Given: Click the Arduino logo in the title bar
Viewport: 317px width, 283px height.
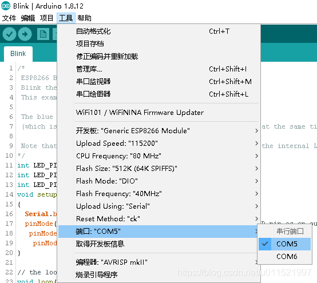Looking at the screenshot, I should pos(6,6).
